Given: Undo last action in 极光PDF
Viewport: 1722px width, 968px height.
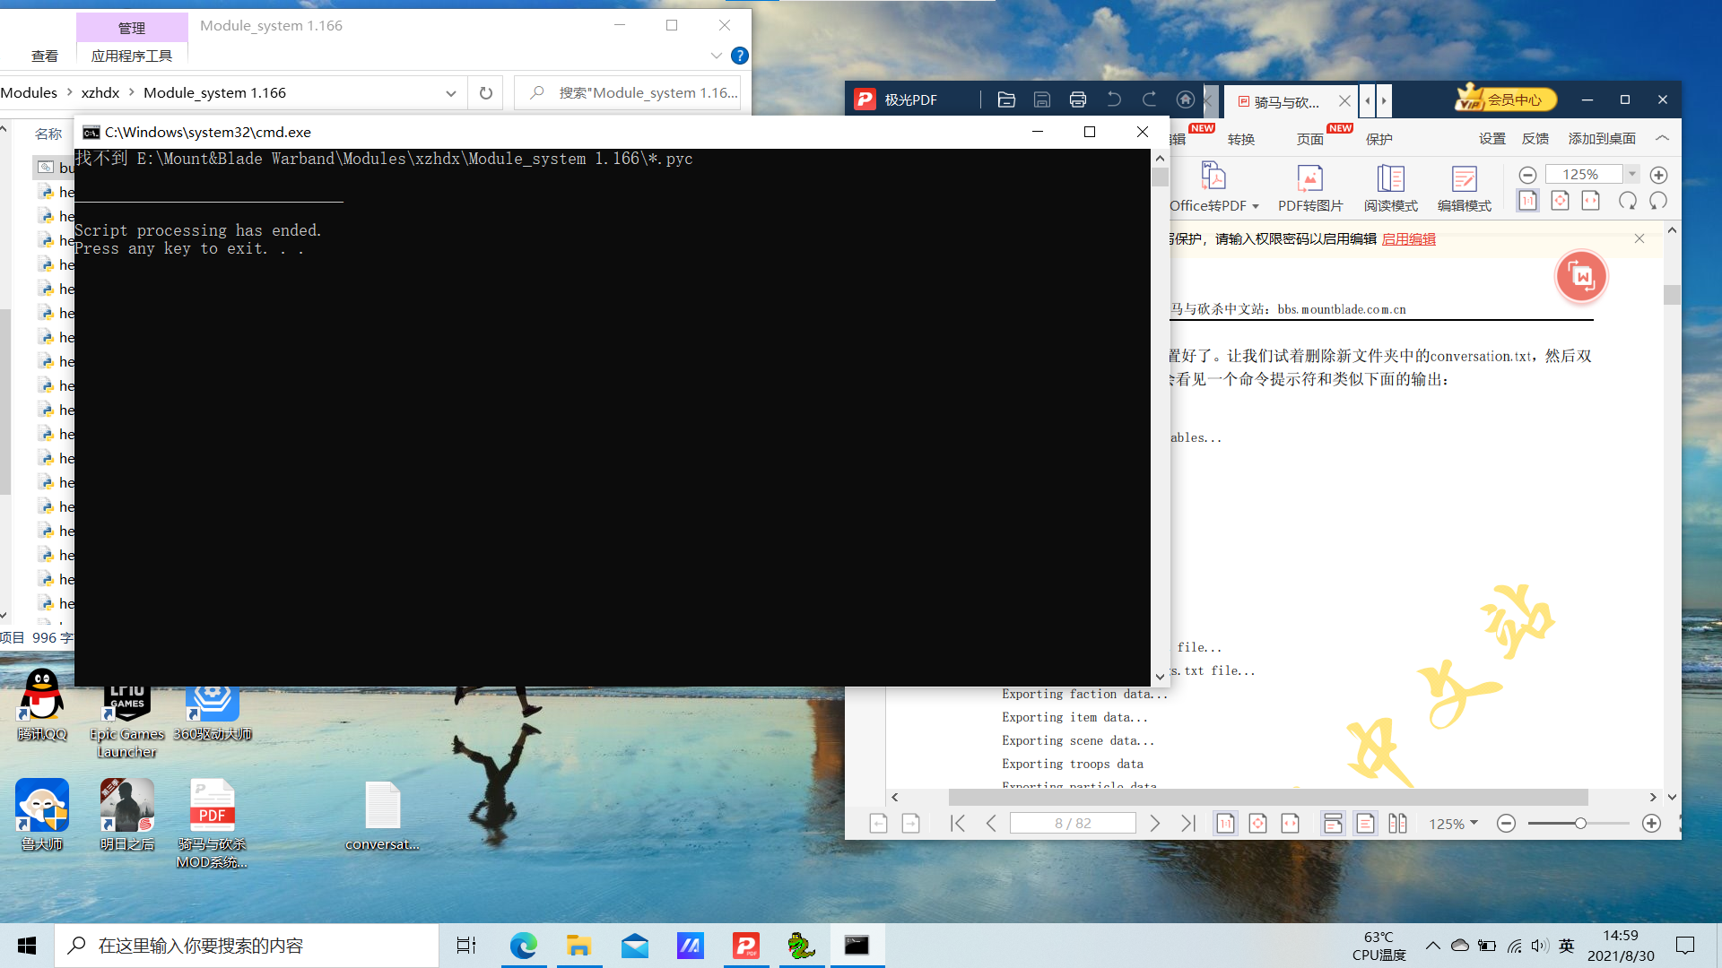Looking at the screenshot, I should 1114,99.
